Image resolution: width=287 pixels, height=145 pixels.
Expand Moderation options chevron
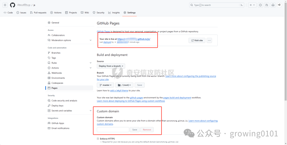click(x=91, y=40)
